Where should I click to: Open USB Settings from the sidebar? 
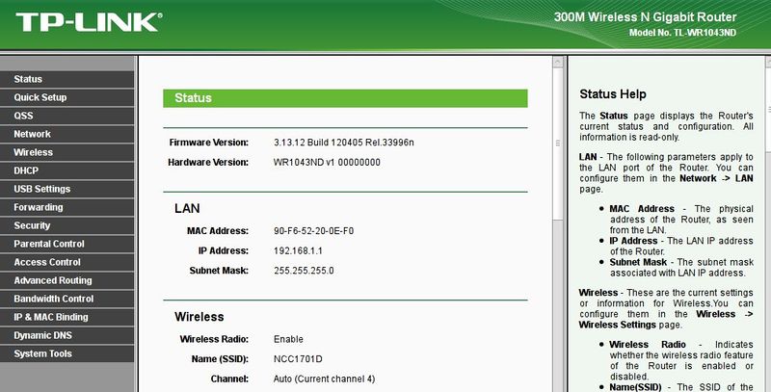click(x=42, y=189)
